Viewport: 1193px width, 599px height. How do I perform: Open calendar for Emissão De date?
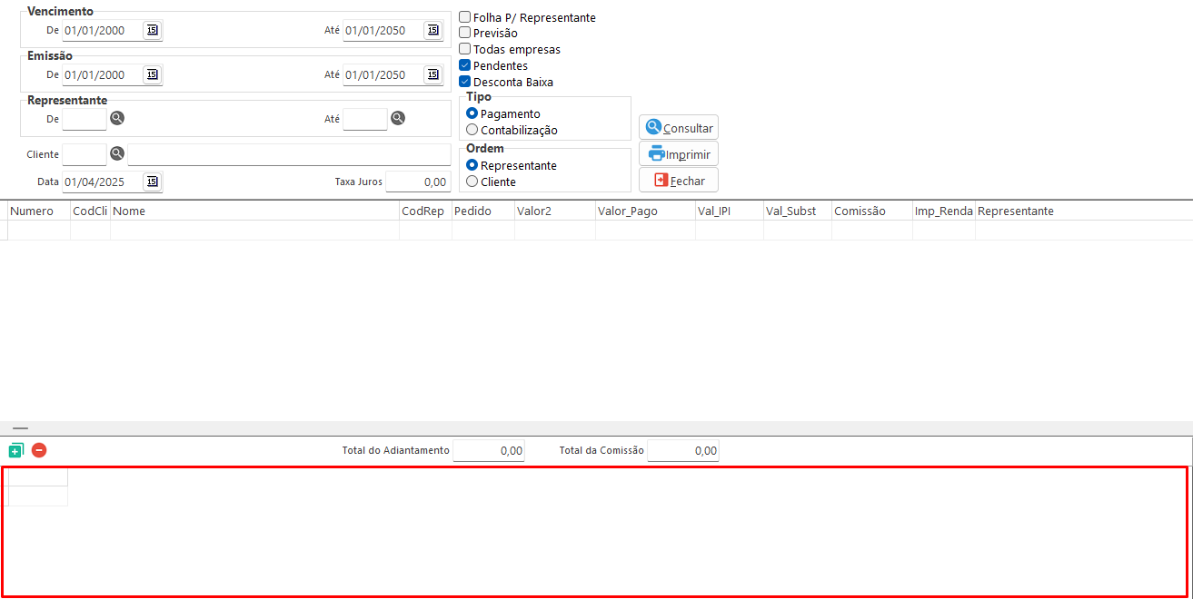click(152, 74)
